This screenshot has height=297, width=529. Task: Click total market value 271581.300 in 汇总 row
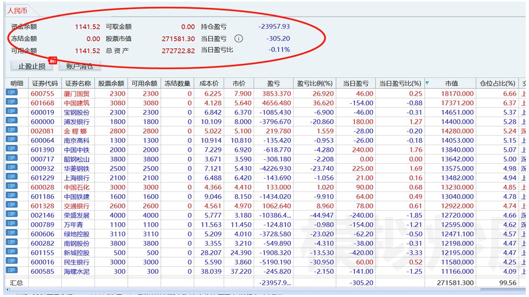coord(456,283)
